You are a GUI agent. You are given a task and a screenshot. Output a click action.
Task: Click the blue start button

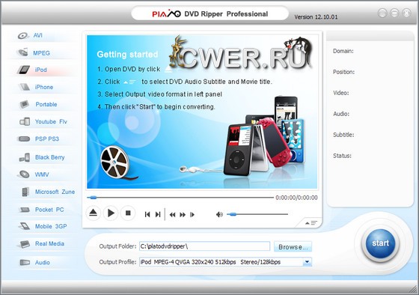click(380, 243)
